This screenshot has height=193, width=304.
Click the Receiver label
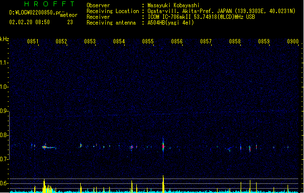(x=98, y=17)
